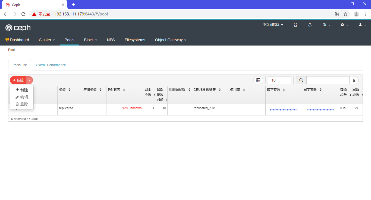Focus the table search input
The image size is (371, 200).
(328, 80)
